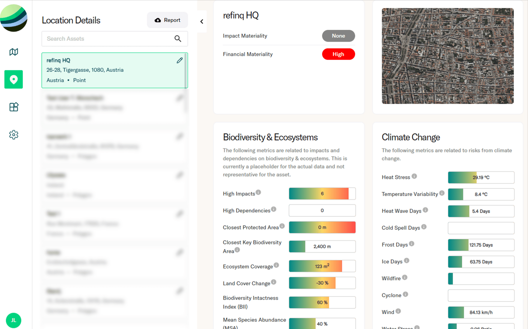Open the satellite image thumbnail

(x=448, y=56)
